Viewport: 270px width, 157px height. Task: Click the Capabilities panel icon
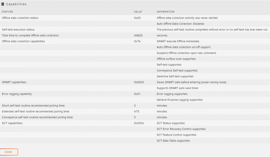point(3,4)
